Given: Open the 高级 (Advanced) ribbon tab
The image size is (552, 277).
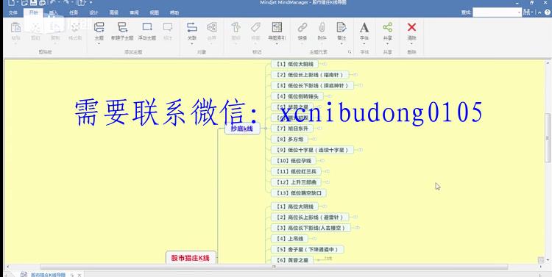Looking at the screenshot, I should coord(113,12).
